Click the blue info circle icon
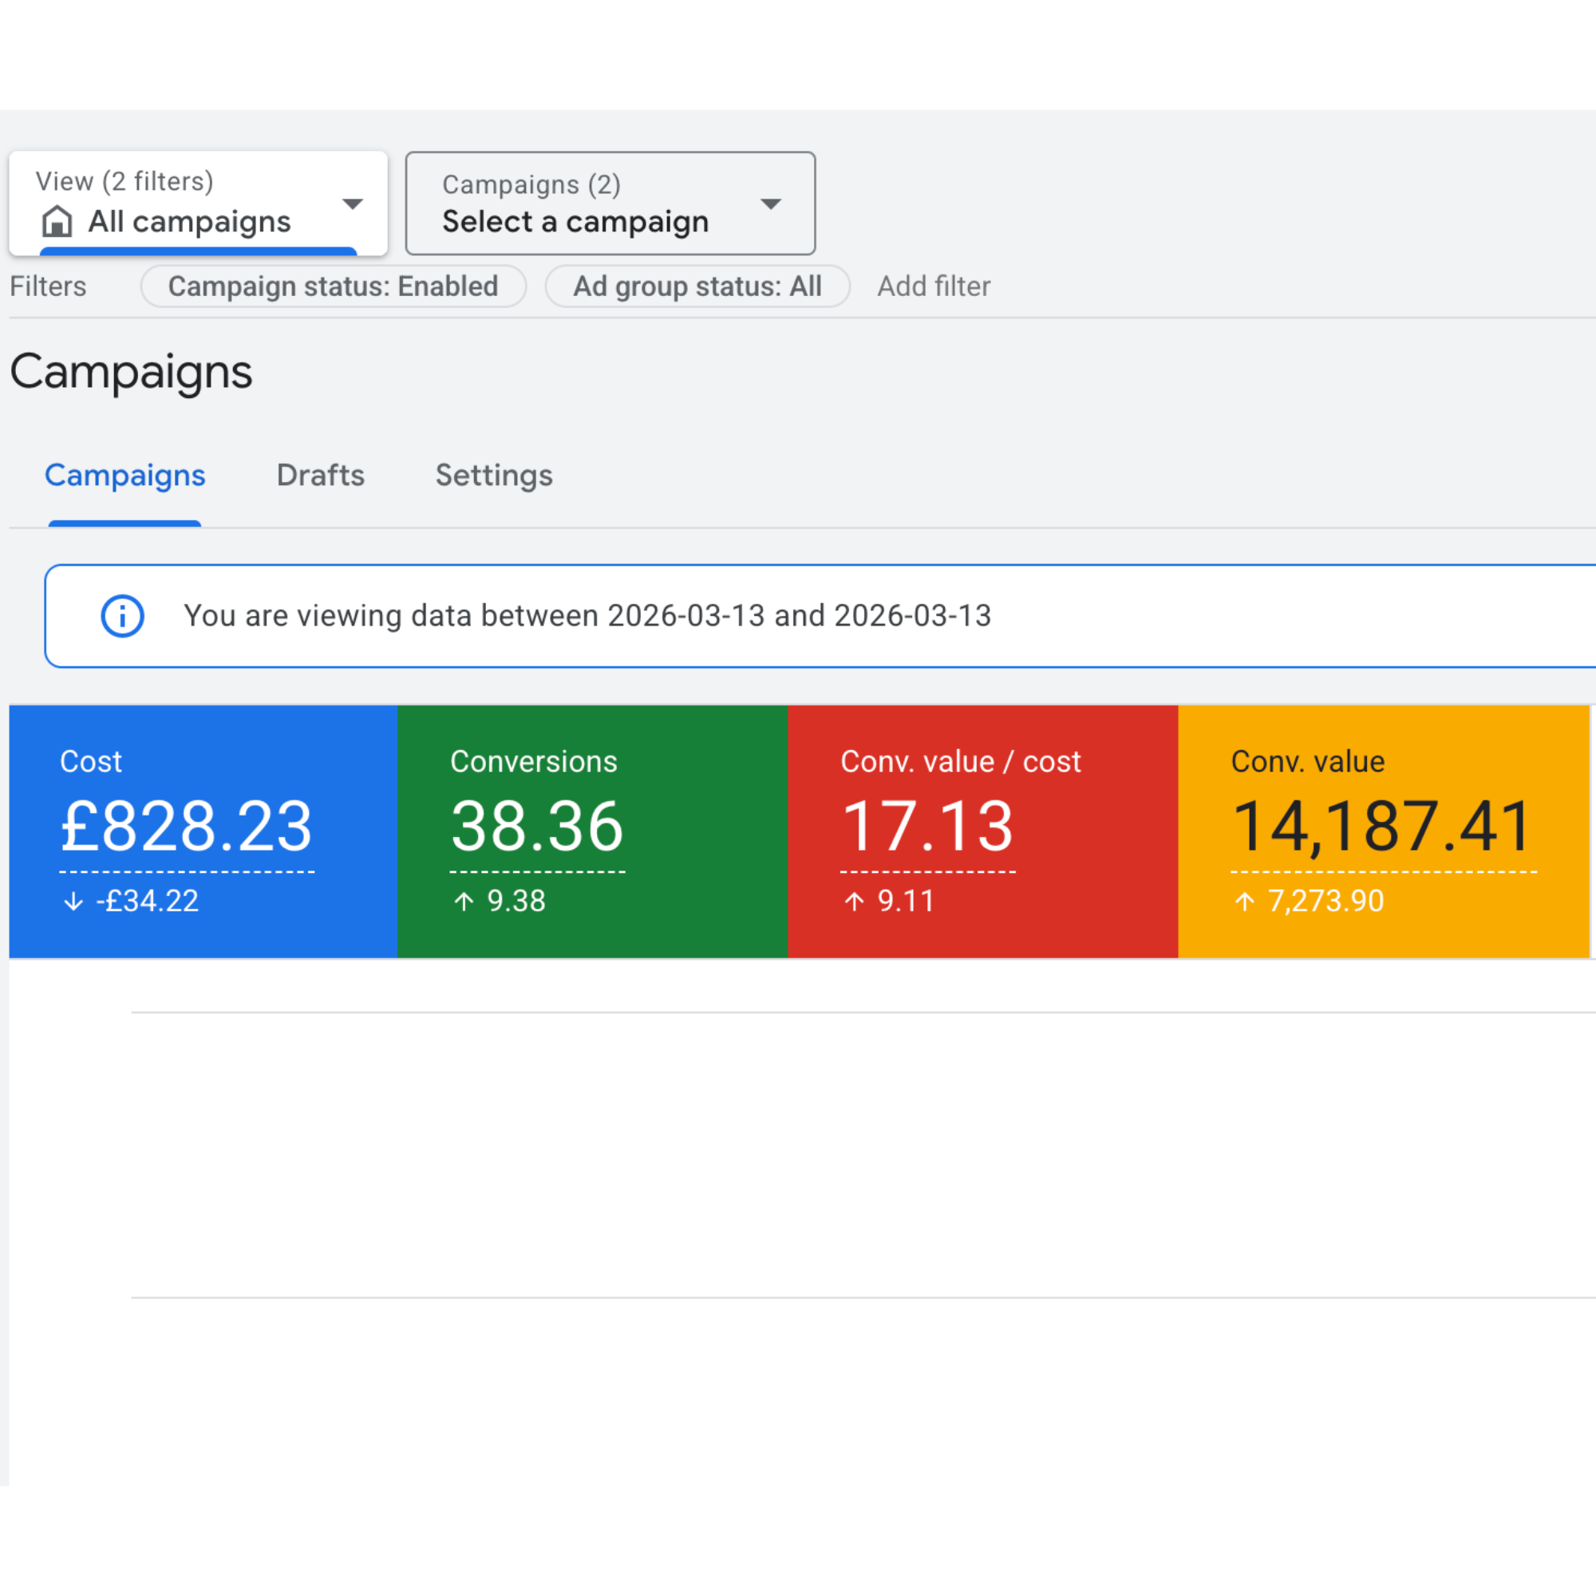This screenshot has height=1596, width=1596. tap(122, 615)
